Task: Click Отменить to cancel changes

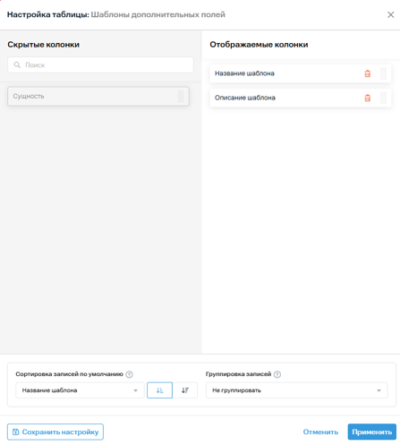Action: click(x=320, y=432)
